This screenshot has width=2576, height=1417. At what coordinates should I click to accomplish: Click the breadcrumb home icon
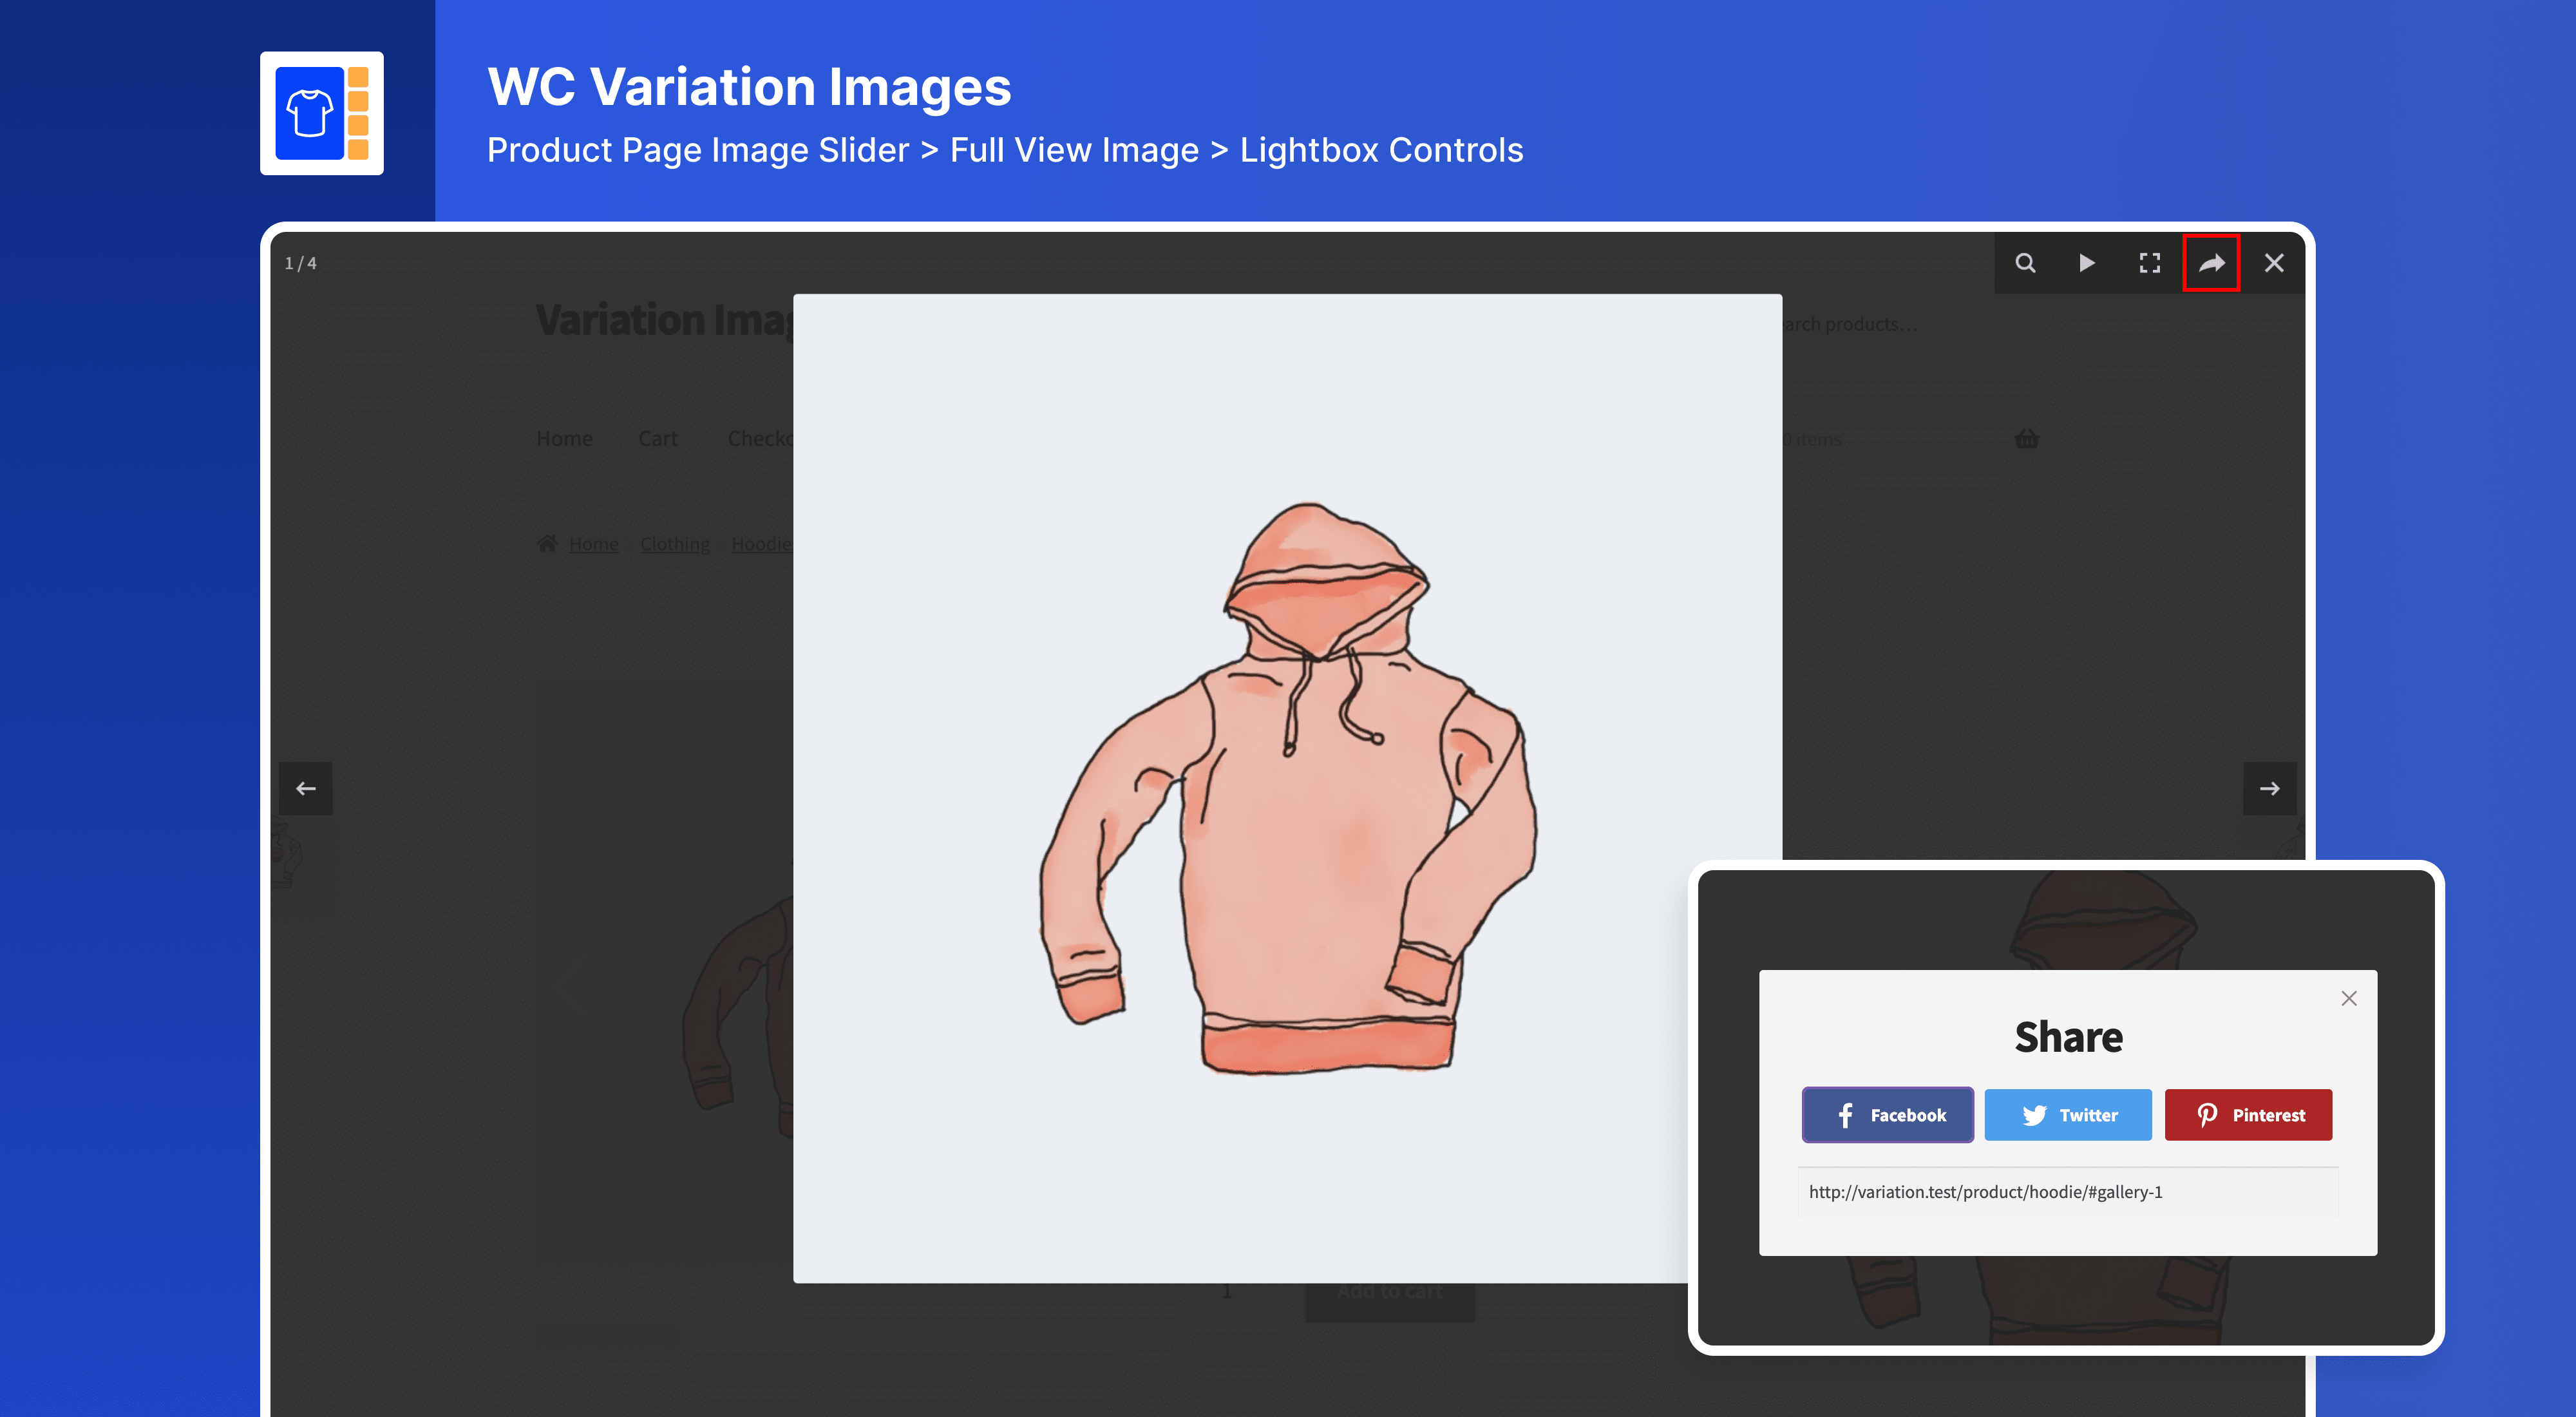547,543
